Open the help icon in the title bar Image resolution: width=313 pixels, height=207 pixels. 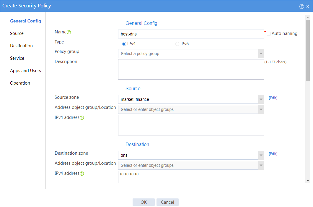[x=301, y=7]
